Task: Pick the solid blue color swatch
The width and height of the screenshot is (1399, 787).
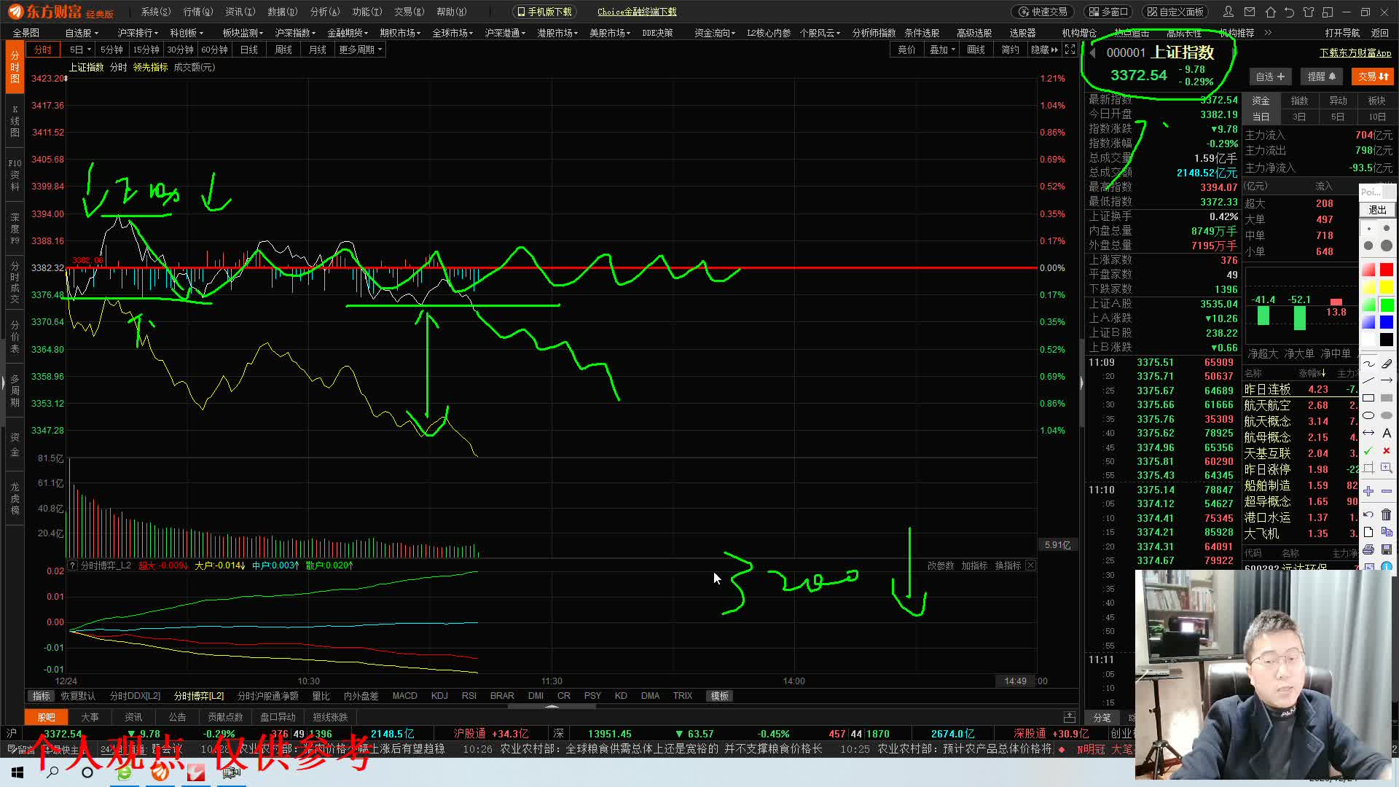Action: pos(1387,322)
